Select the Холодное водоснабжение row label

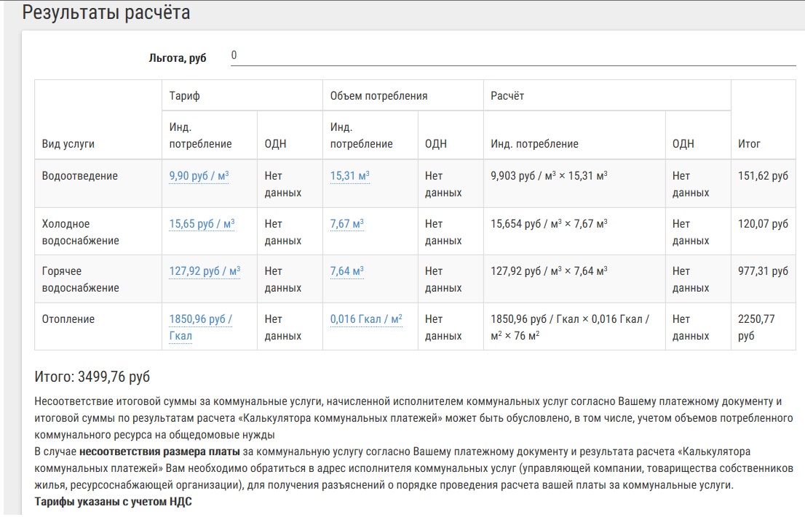coord(80,232)
